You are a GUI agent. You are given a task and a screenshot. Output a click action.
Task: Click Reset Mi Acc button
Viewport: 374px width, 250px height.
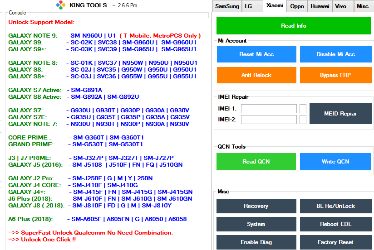pos(256,54)
